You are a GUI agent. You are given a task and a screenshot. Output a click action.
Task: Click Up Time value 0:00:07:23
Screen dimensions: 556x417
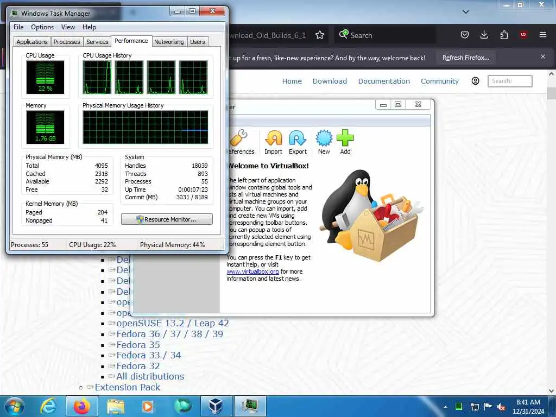(x=193, y=189)
